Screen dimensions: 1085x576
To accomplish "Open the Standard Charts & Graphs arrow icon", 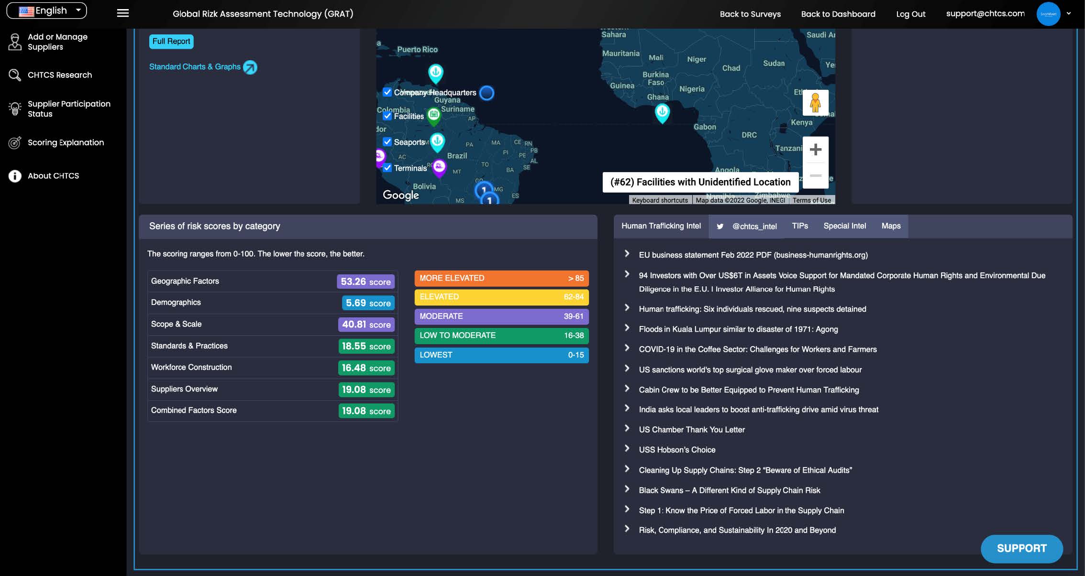I will point(250,67).
